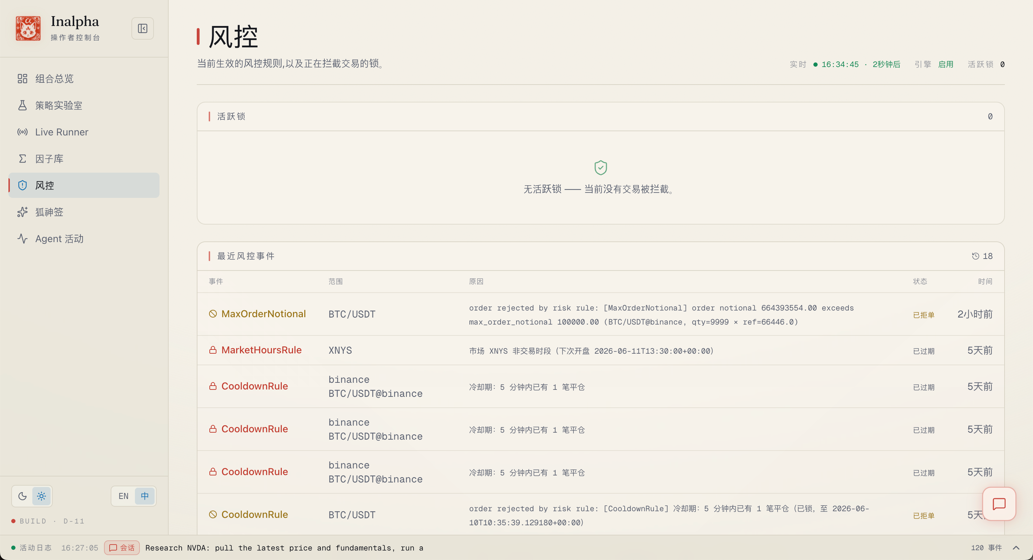Click the 120 事件 counter
The height and width of the screenshot is (560, 1033).
click(x=986, y=548)
